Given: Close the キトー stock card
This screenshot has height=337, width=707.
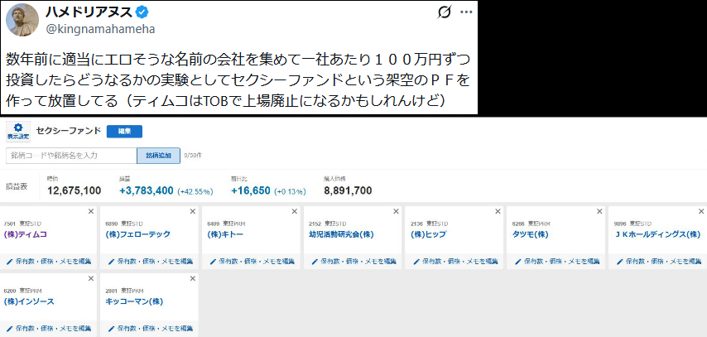Looking at the screenshot, I should pos(294,212).
